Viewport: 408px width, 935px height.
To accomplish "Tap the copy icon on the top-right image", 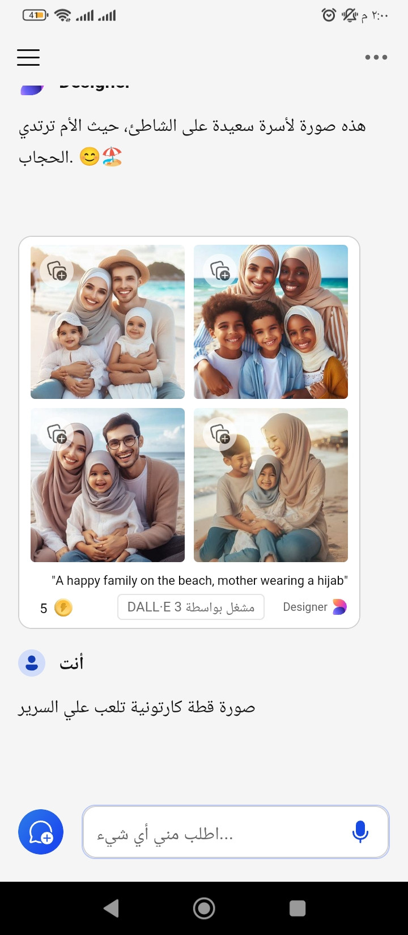I will click(x=220, y=271).
